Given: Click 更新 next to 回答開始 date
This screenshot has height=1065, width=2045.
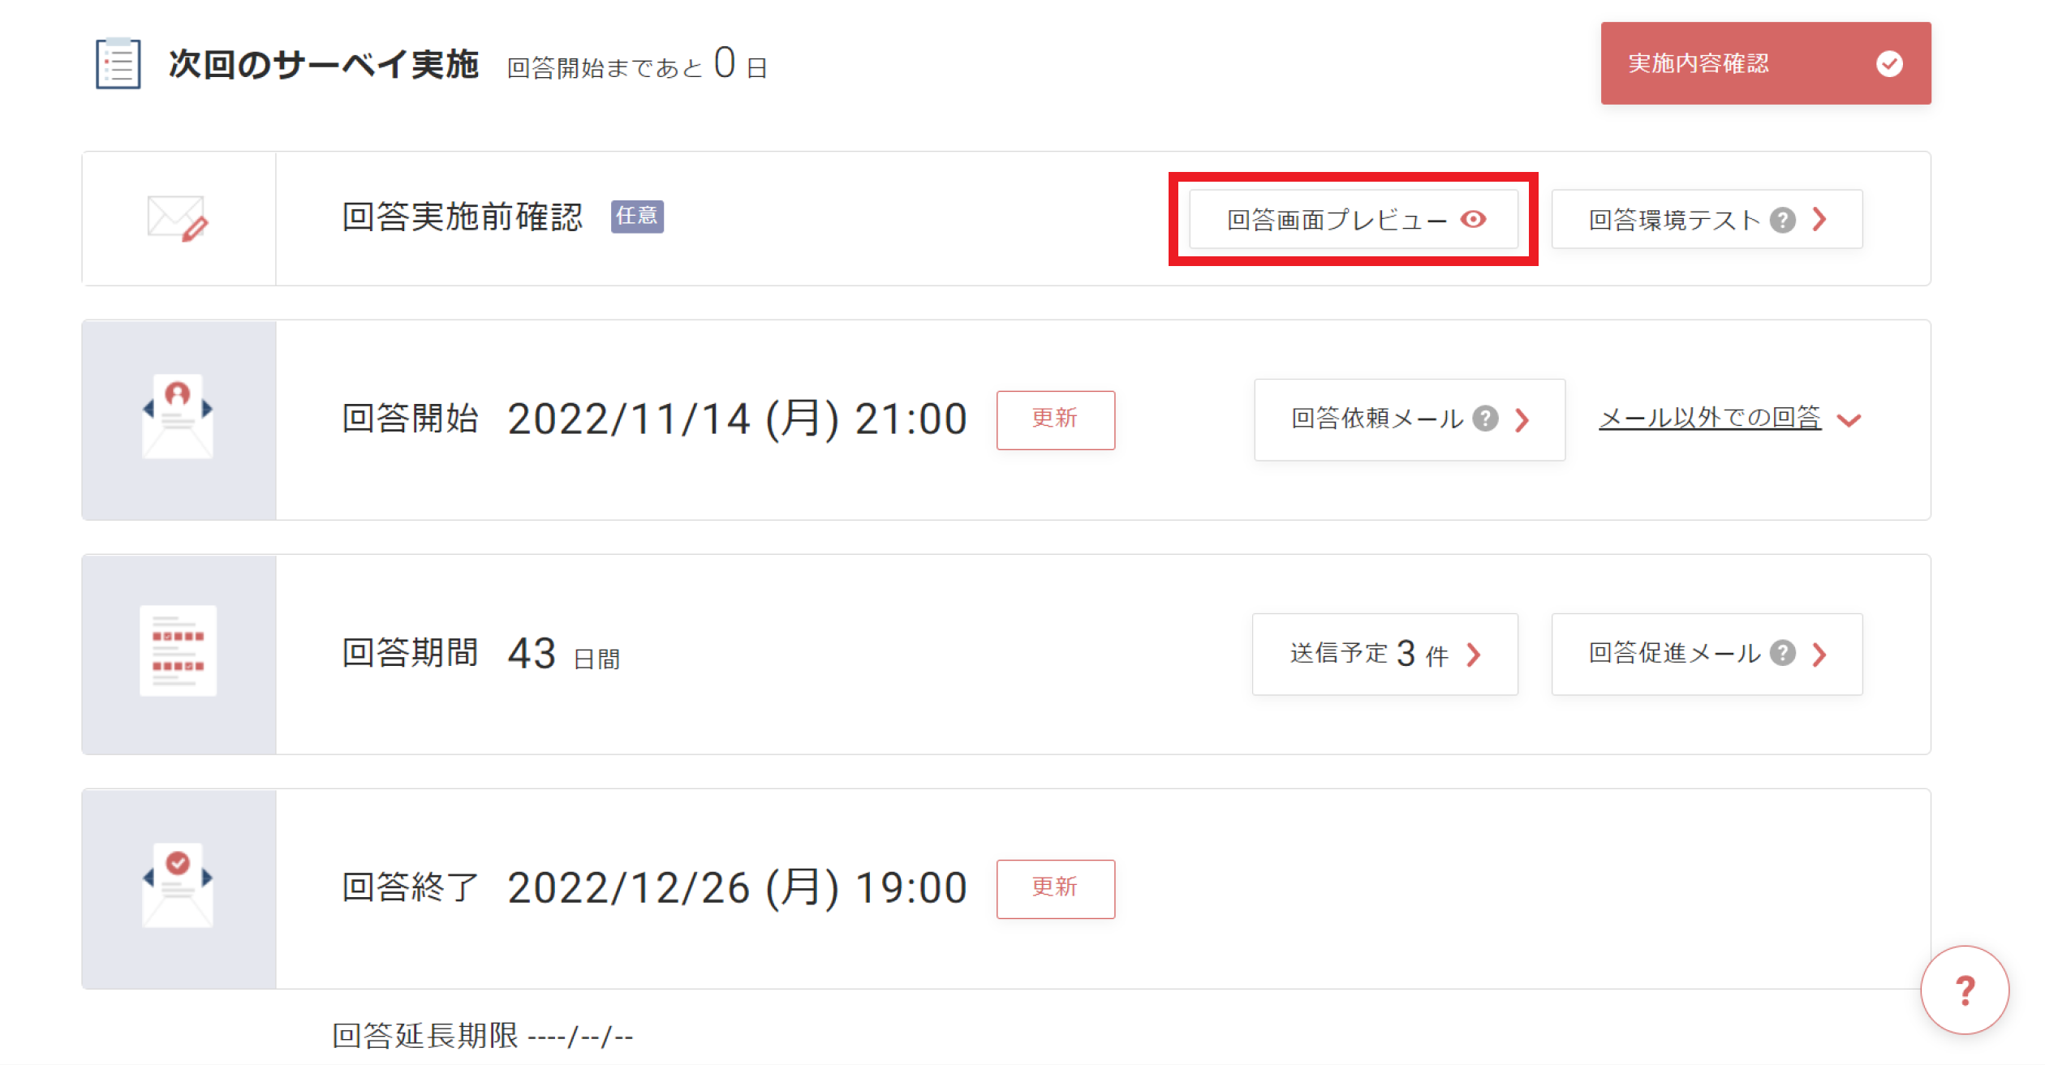Looking at the screenshot, I should [1056, 419].
